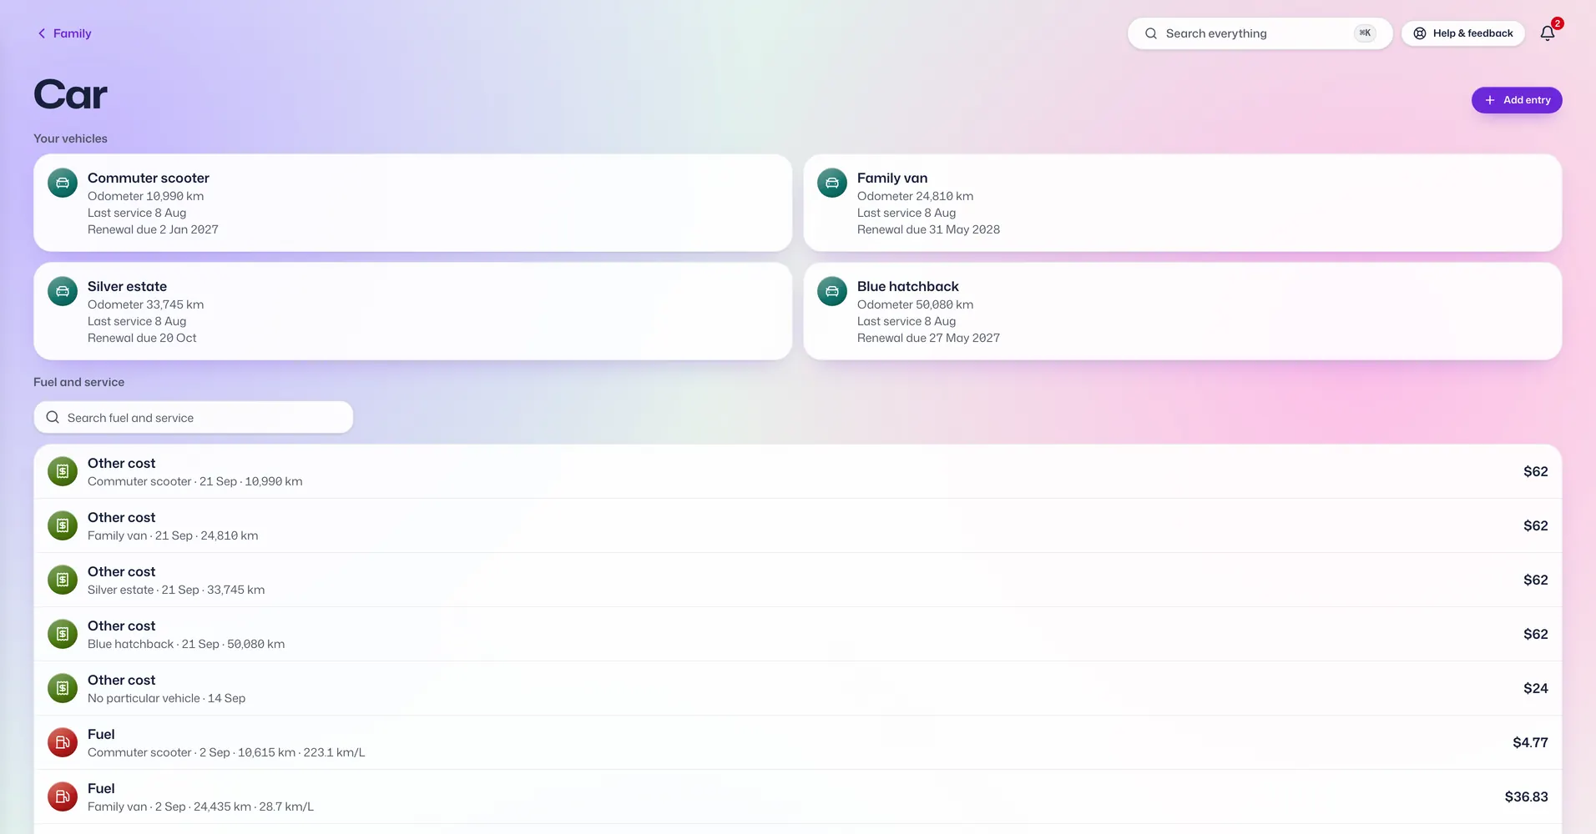
Task: Open the Commuter scooter vehicle card
Action: pos(413,203)
